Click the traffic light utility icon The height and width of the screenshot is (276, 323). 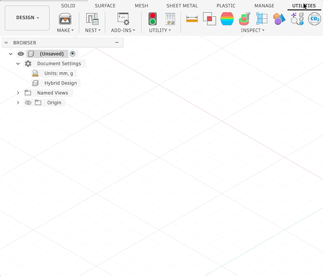[x=153, y=19]
